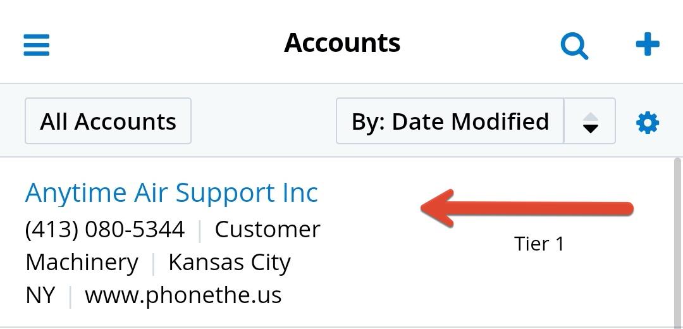The image size is (683, 329).
Task: Click the Accounts header title
Action: (x=342, y=43)
